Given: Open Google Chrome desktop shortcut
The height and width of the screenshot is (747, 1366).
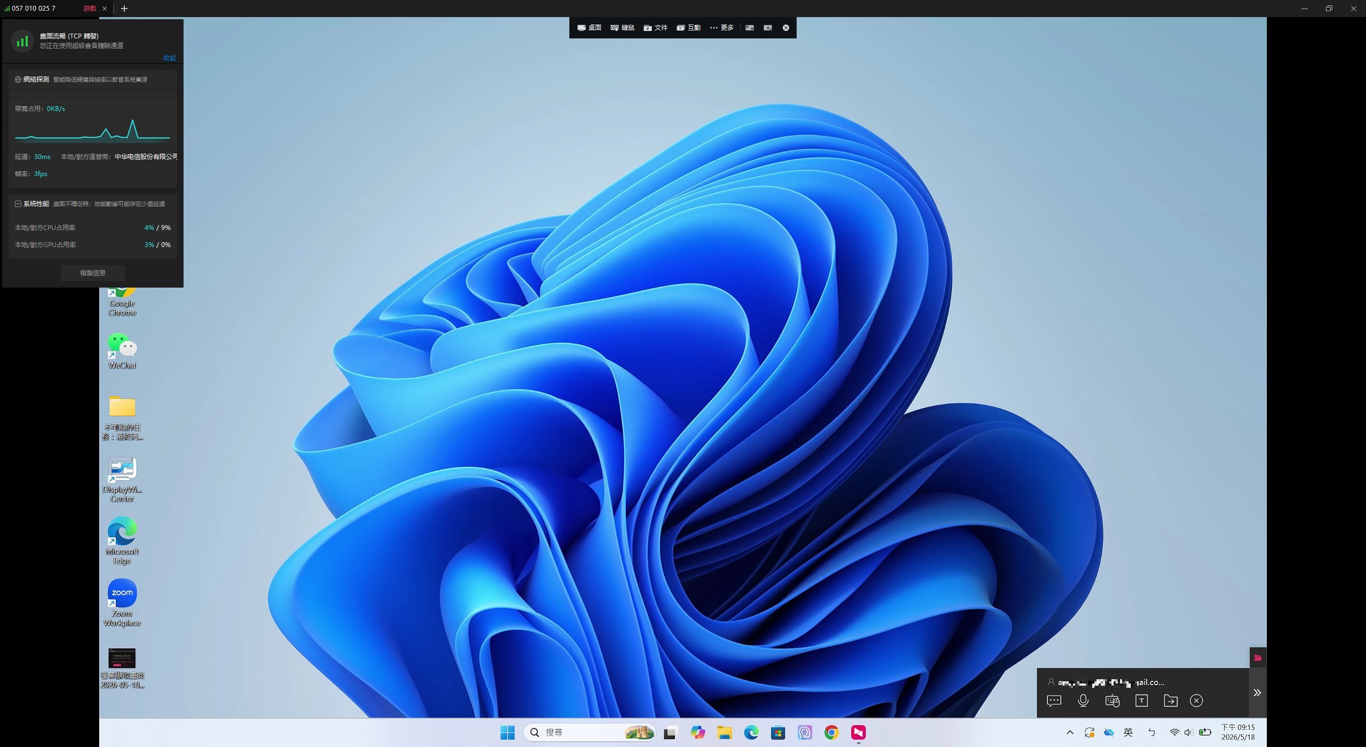Looking at the screenshot, I should click(122, 301).
